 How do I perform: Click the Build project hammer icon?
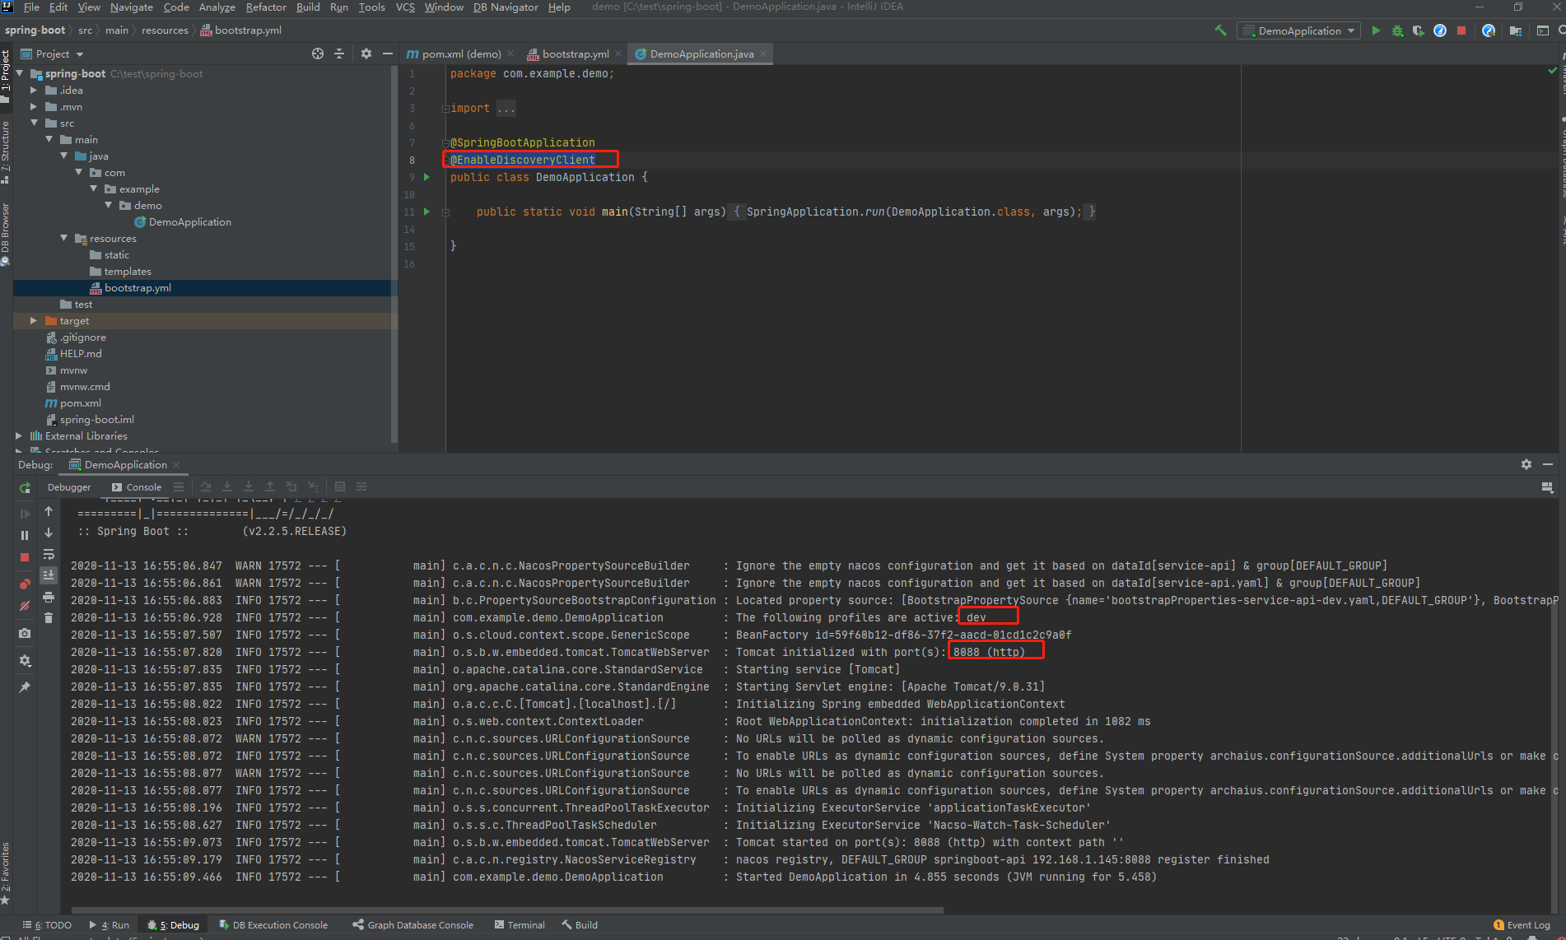click(x=1220, y=30)
